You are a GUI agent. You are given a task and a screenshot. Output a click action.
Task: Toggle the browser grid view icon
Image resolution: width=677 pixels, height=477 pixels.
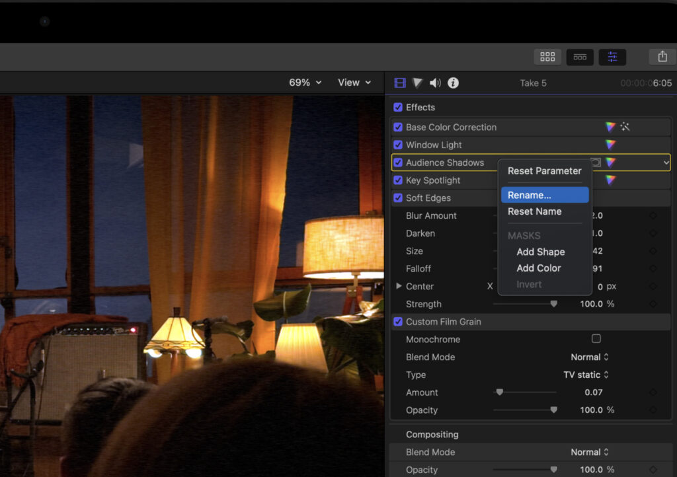547,57
